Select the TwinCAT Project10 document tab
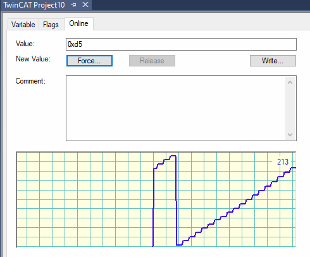Image resolution: width=310 pixels, height=257 pixels. pos(34,4)
